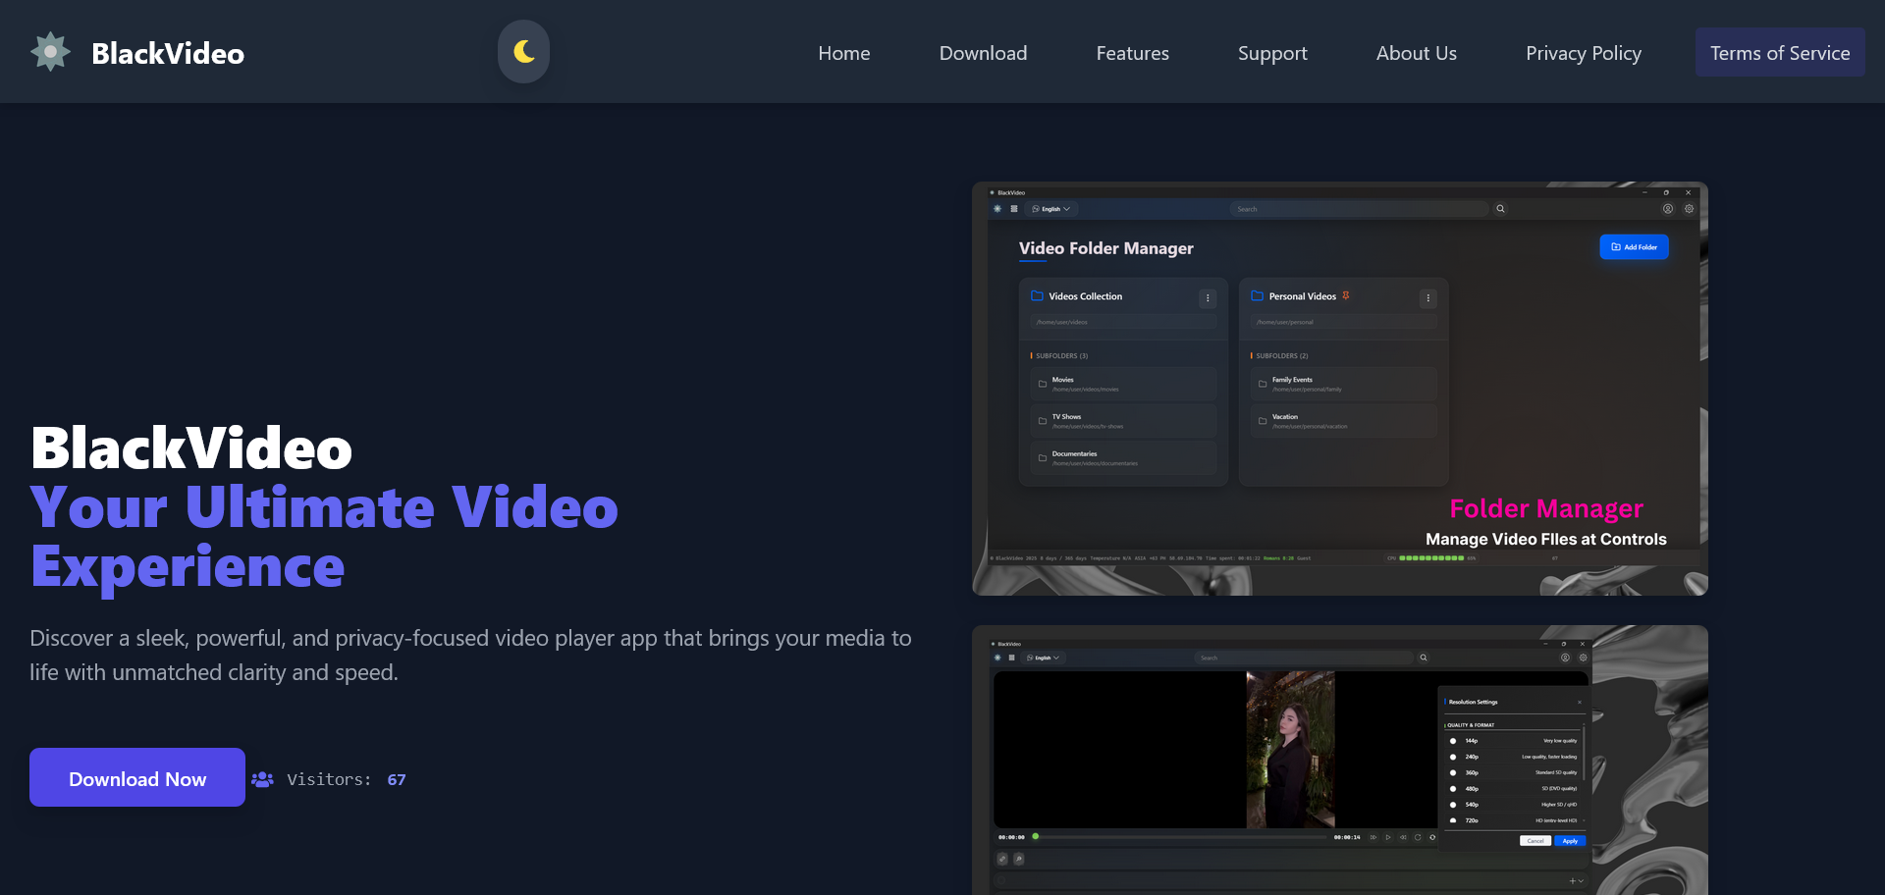Image resolution: width=1885 pixels, height=895 pixels.
Task: Open Videos Collection three-dot menu in screenshot
Action: [x=1208, y=297]
